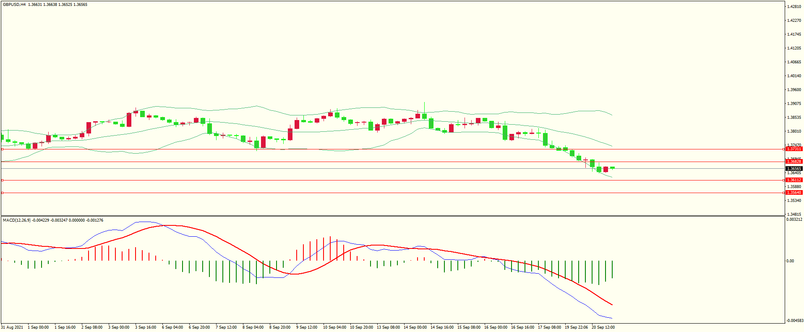Click the 17 Sep 08:00 time label

pos(550,327)
